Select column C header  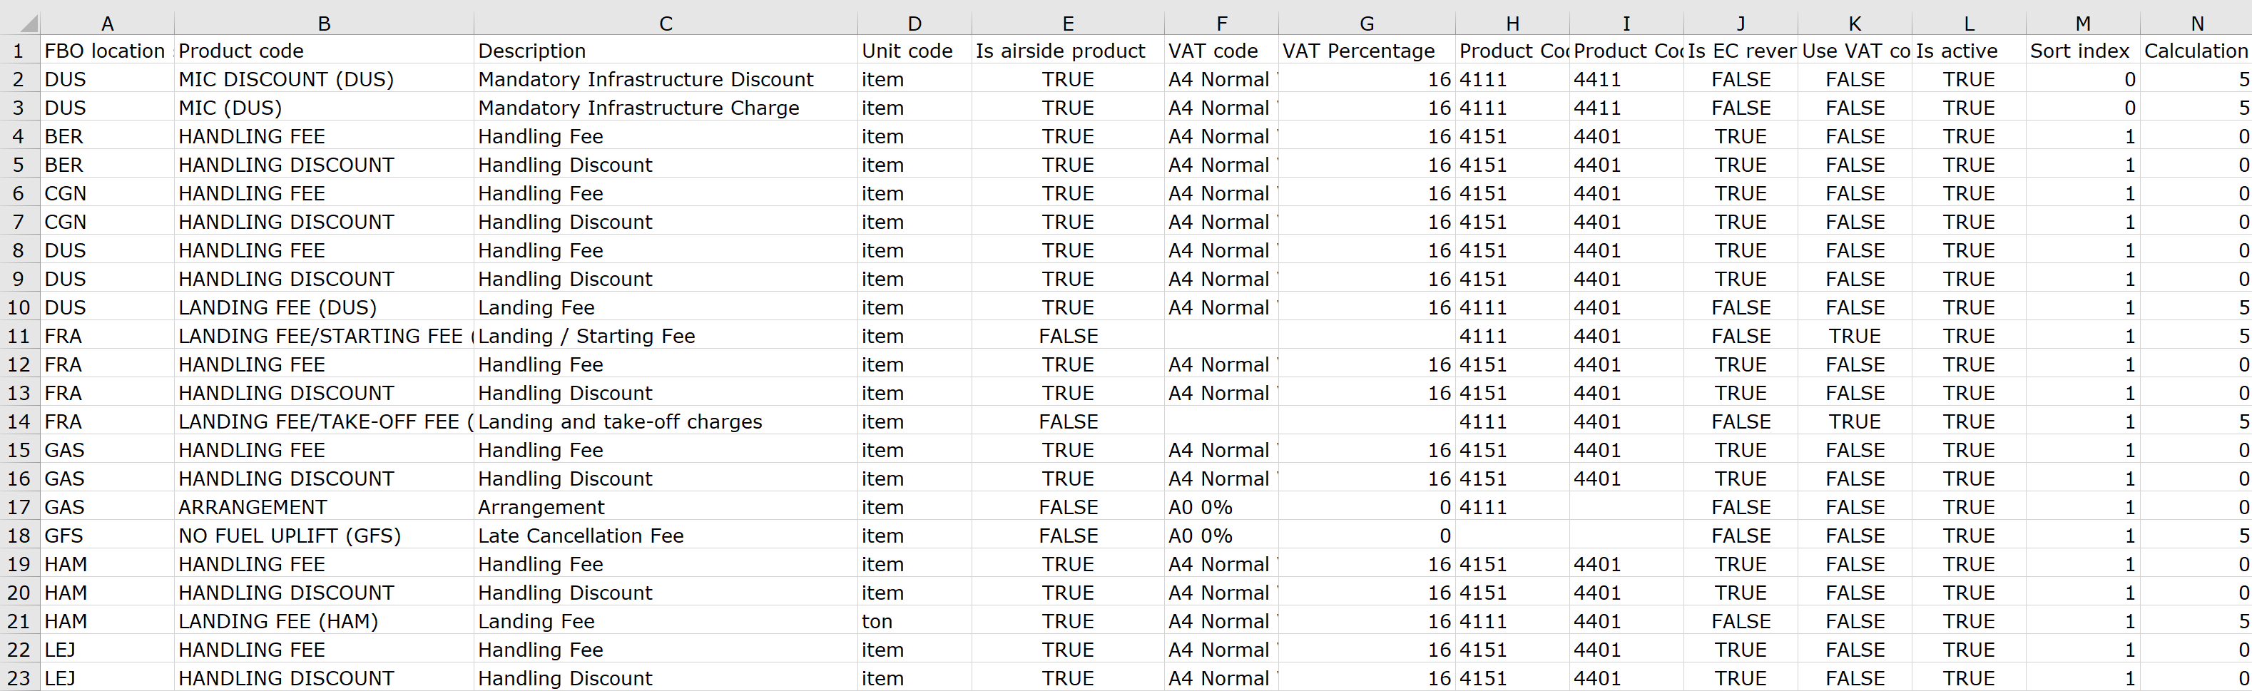[666, 24]
